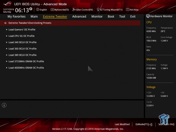Select Load 3733MHz DRAM OC Profile text
The width and height of the screenshot is (176, 132).
click(26, 61)
